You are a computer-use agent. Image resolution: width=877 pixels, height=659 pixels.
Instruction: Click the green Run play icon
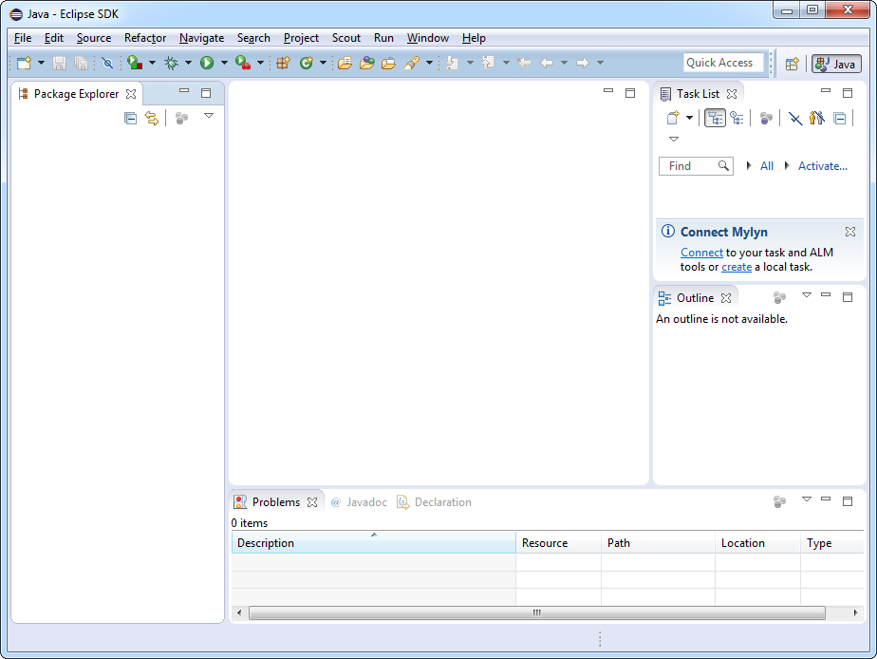pos(207,63)
